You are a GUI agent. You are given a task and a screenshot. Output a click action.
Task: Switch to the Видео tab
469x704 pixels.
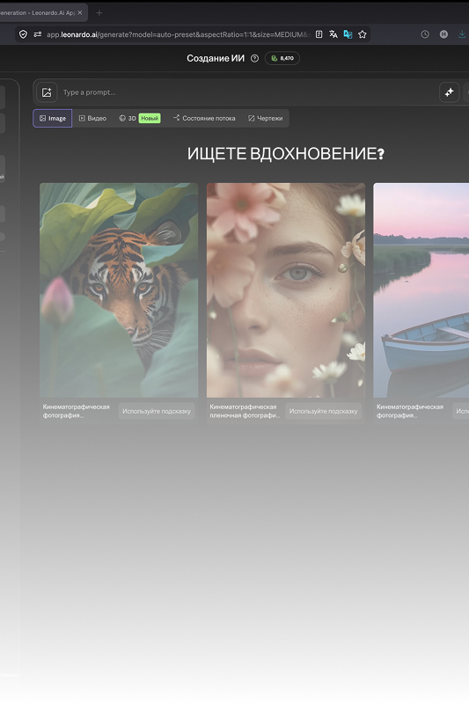pyautogui.click(x=92, y=119)
